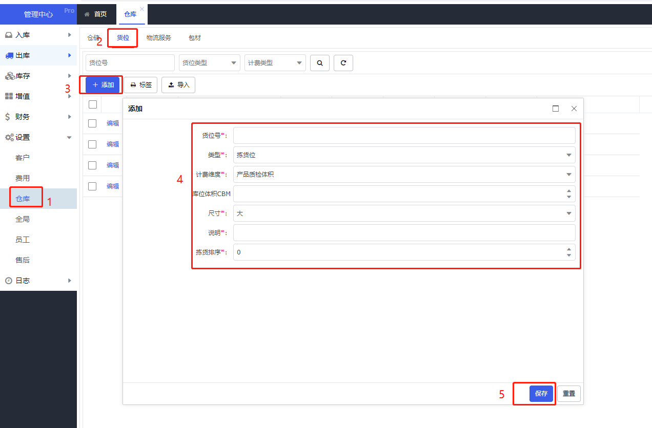Expand the 库存 sidebar menu
The image size is (652, 428).
point(69,76)
